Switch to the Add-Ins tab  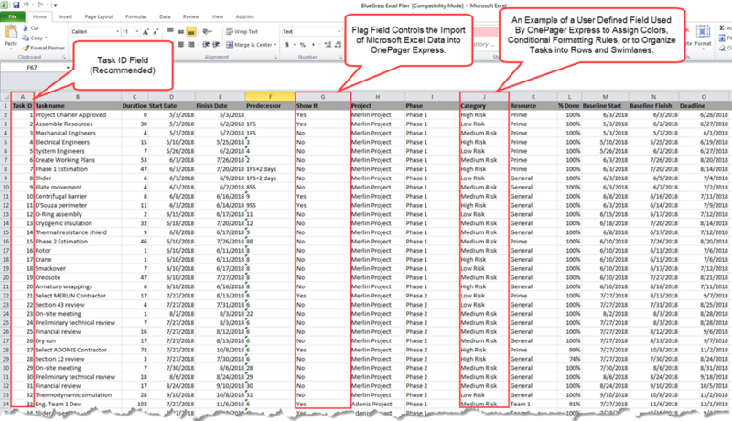tap(244, 16)
